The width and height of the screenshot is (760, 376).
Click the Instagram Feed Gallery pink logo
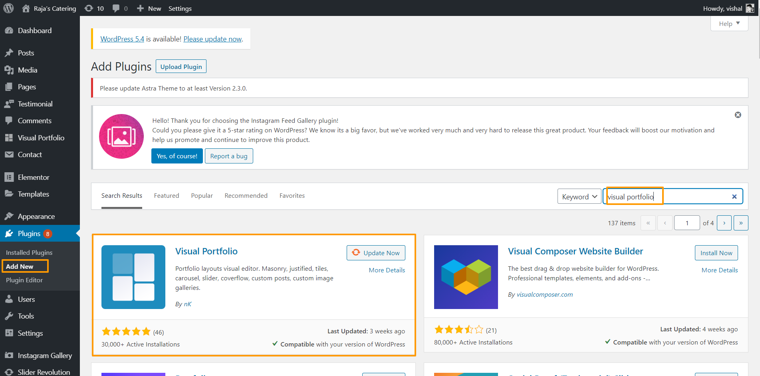coord(121,136)
